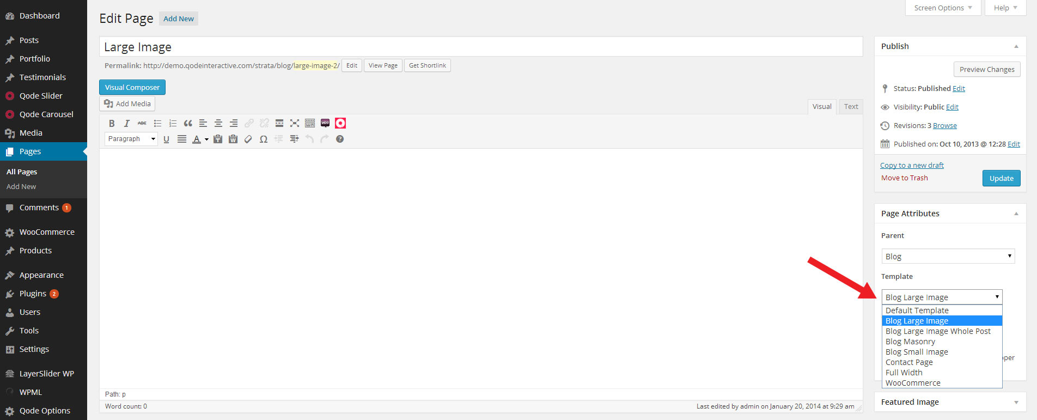Viewport: 1037px width, 420px height.
Task: Open the editor help question mark icon
Action: [340, 139]
